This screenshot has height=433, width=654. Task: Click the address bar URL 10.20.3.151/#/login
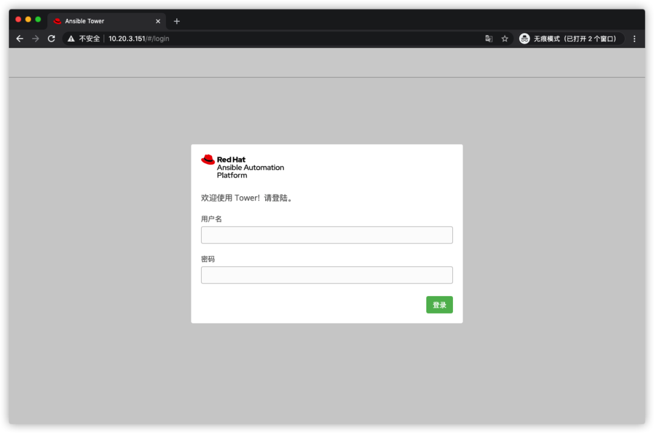139,39
